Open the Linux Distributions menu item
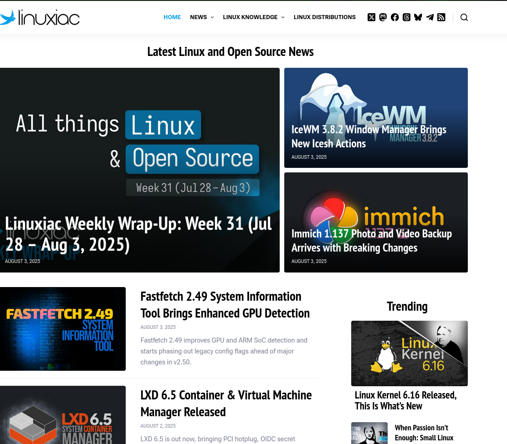 pyautogui.click(x=324, y=17)
